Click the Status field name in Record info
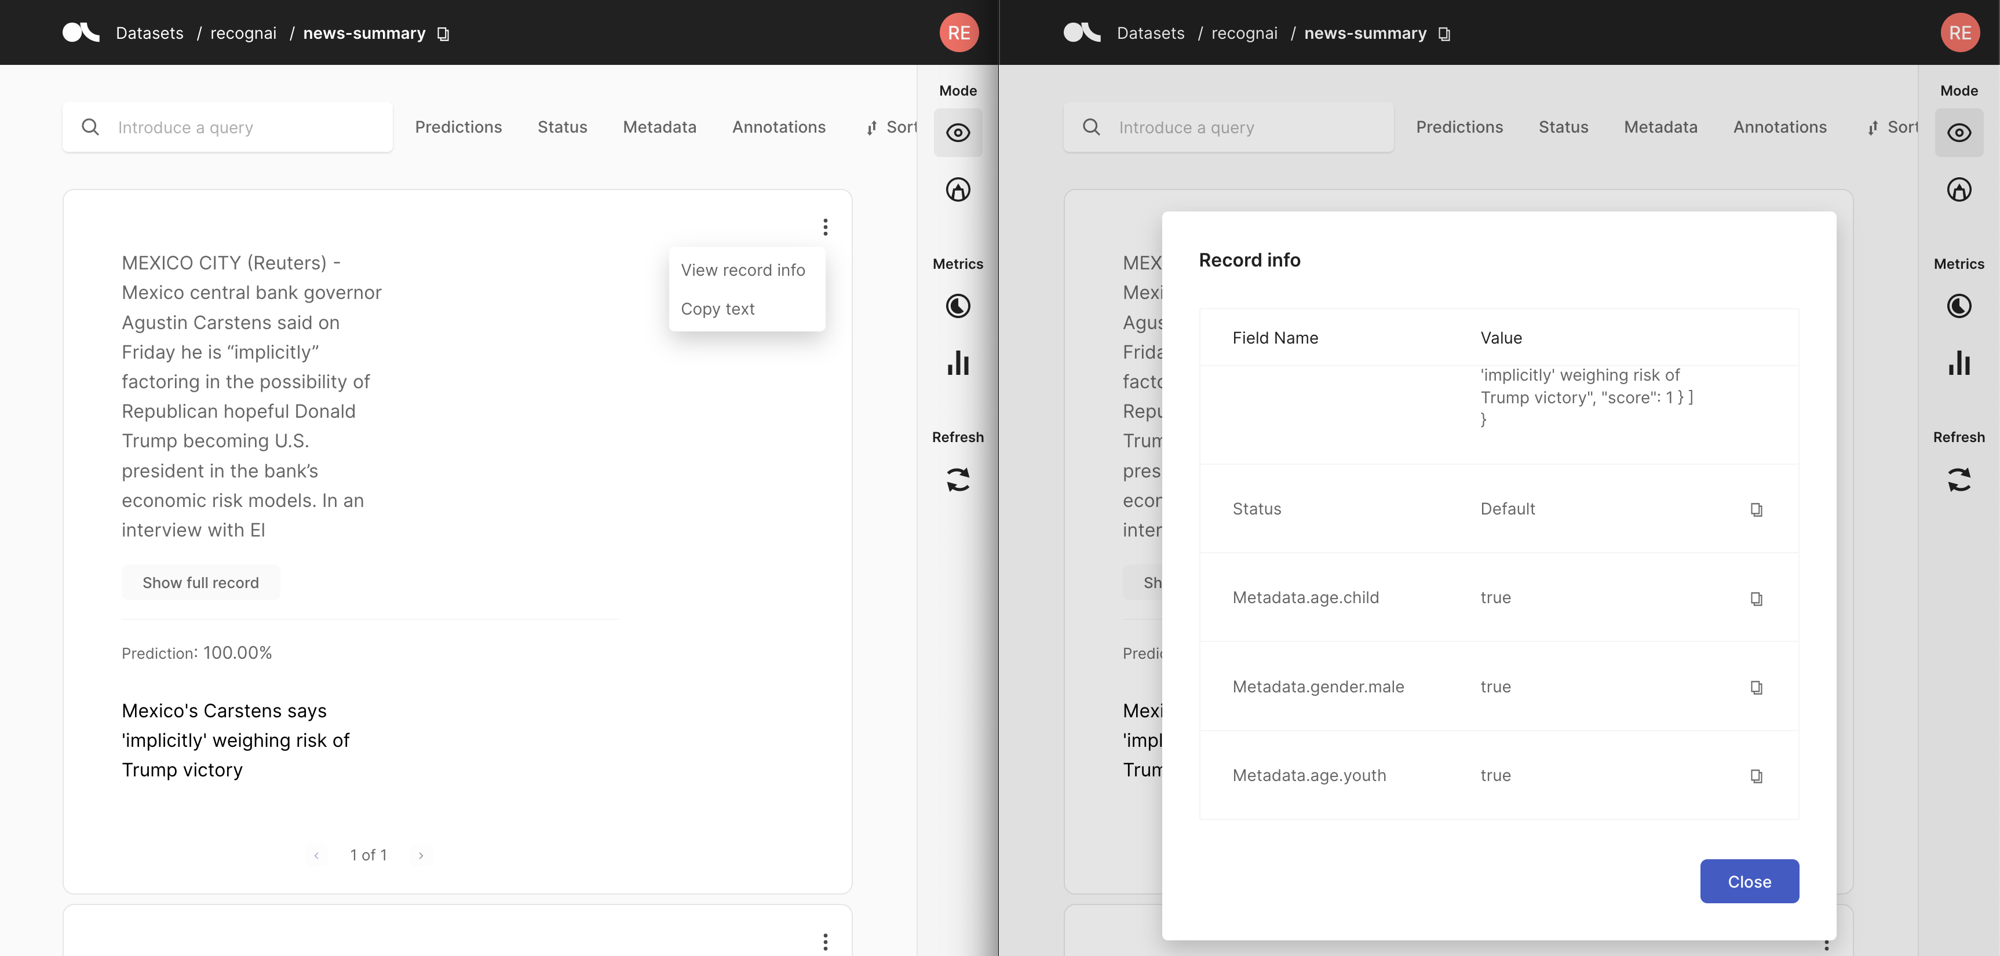The height and width of the screenshot is (956, 2000). pyautogui.click(x=1256, y=509)
